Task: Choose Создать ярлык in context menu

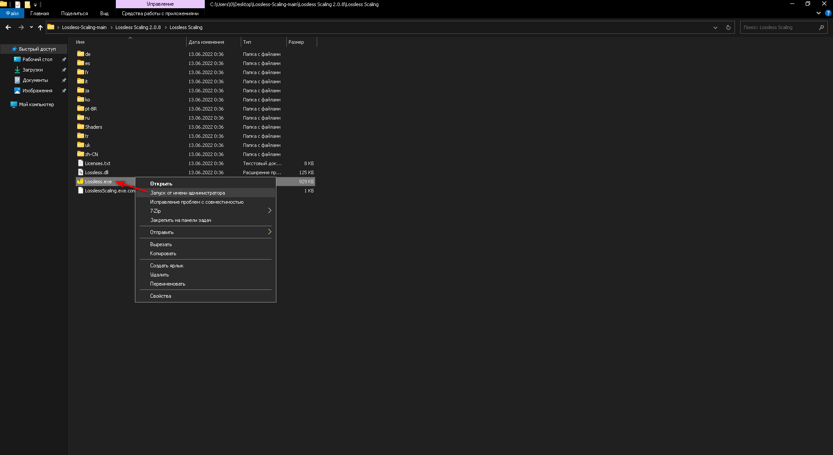Action: coord(206,266)
